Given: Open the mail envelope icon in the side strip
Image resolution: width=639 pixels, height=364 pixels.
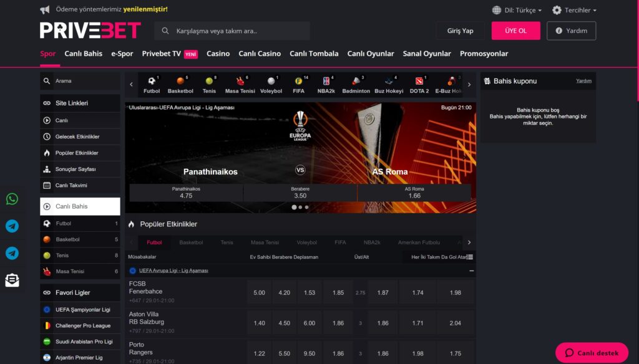Looking at the screenshot, I should click(12, 280).
